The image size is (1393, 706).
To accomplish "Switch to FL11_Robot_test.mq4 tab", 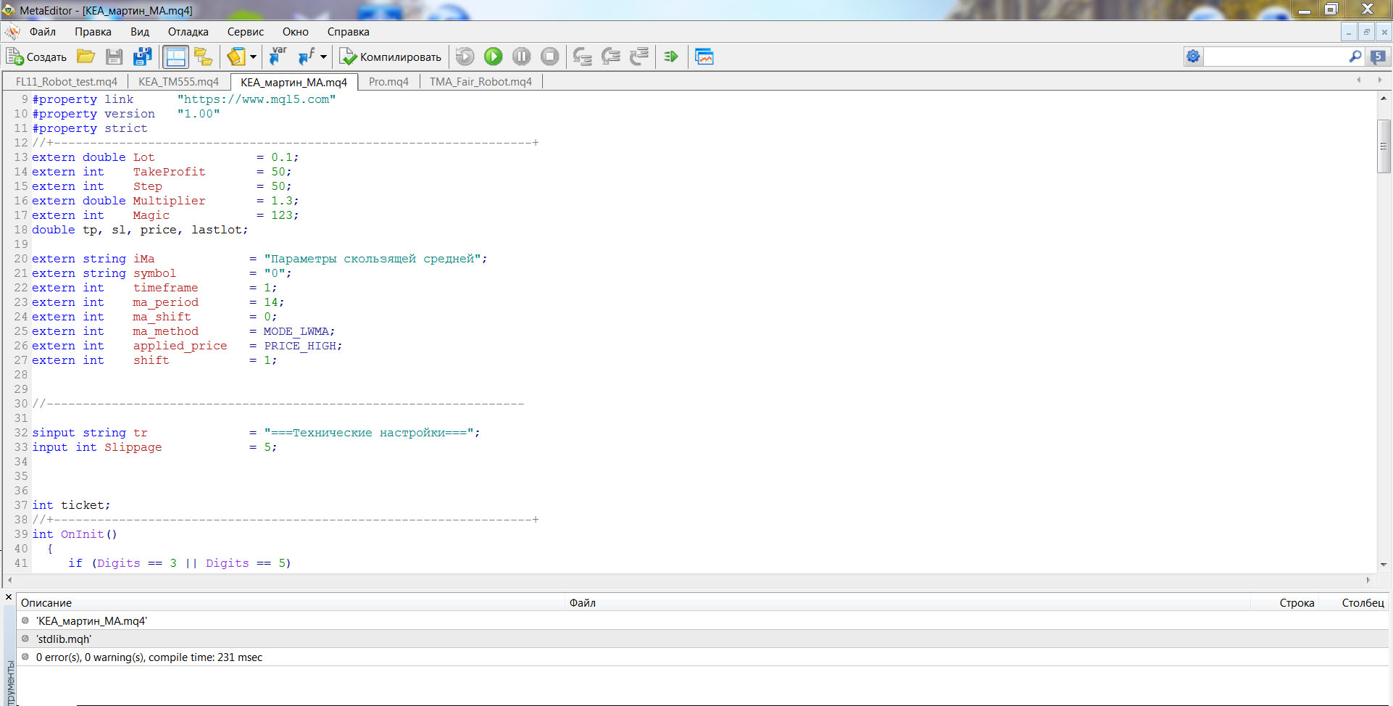I will 67,82.
